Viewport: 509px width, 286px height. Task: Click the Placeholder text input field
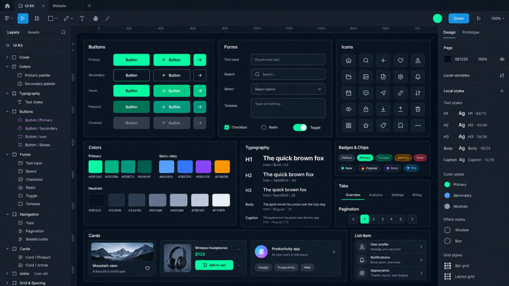(x=288, y=60)
